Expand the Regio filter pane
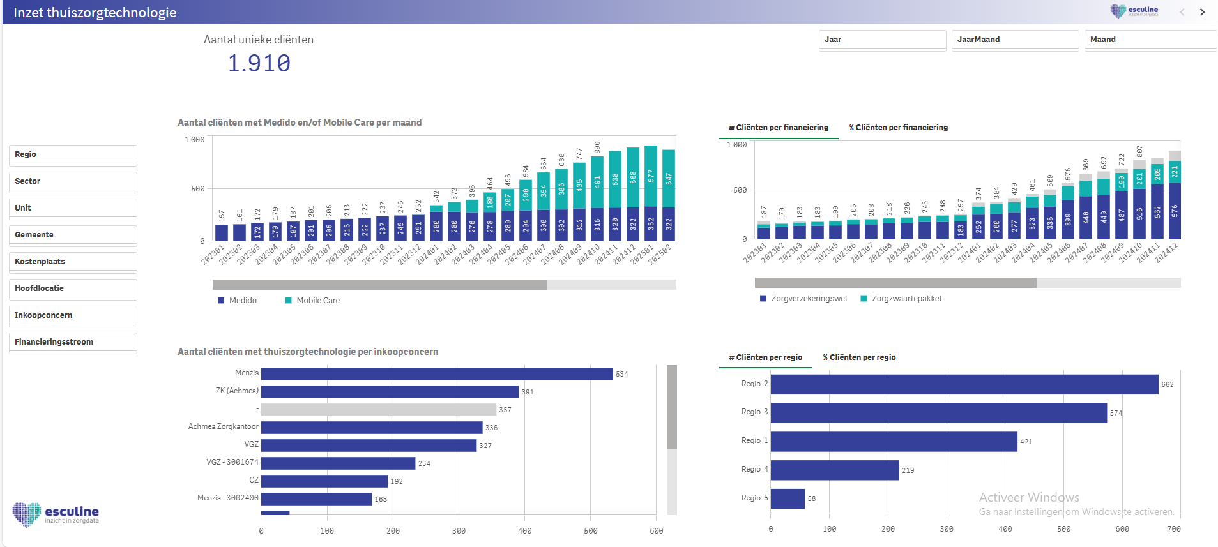Screen dimensions: 1218x547 [73, 154]
